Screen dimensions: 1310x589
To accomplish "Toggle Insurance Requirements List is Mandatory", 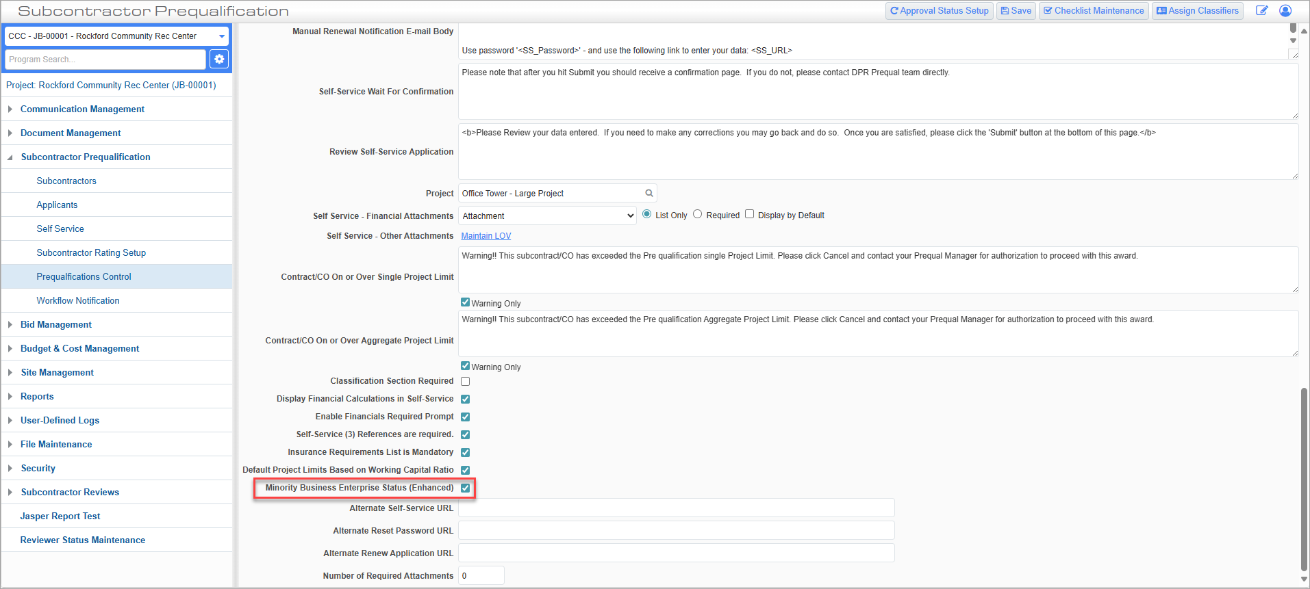I will [x=465, y=453].
